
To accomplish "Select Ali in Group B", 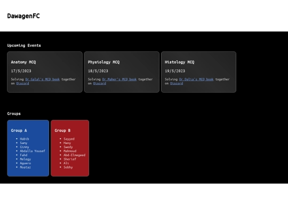I will [x=66, y=163].
